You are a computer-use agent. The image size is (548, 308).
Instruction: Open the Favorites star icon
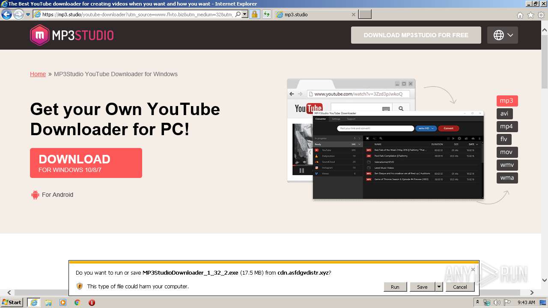click(530, 15)
